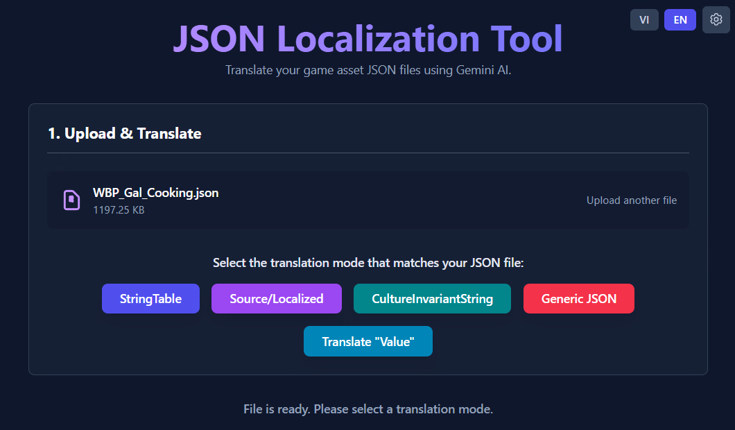Screen dimensions: 735x430
Task: Switch interface language to VI
Action: (644, 20)
